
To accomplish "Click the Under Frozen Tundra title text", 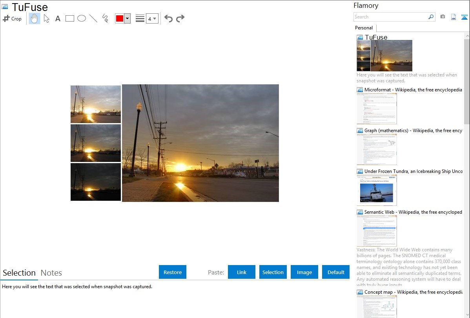I will 414,171.
